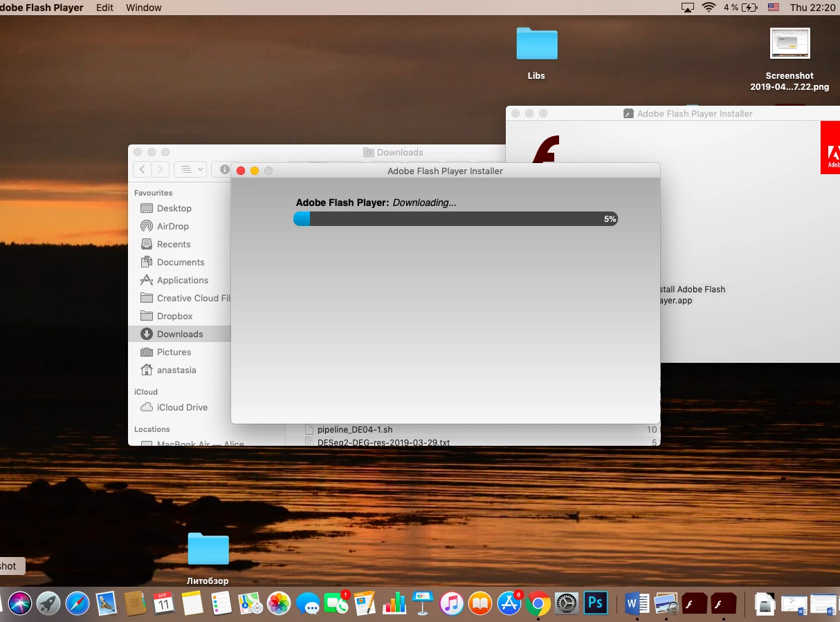Select pipeline_DE04-1.sh file row
Viewport: 840px width, 622px height.
click(x=473, y=430)
